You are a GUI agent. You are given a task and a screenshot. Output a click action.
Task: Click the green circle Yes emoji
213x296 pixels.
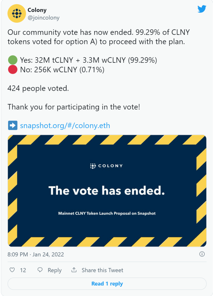tap(13, 60)
